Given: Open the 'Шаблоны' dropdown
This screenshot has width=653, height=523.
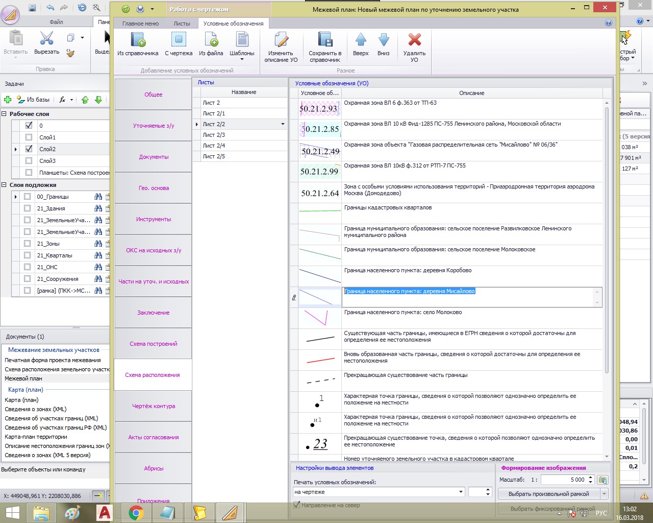Looking at the screenshot, I should tap(242, 59).
